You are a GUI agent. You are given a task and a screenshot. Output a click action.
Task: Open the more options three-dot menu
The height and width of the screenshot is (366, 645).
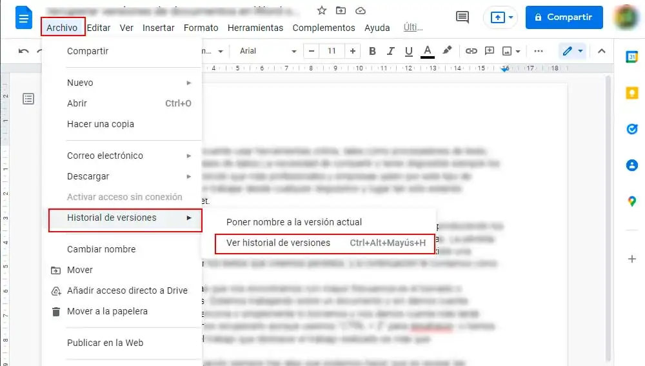pos(539,51)
